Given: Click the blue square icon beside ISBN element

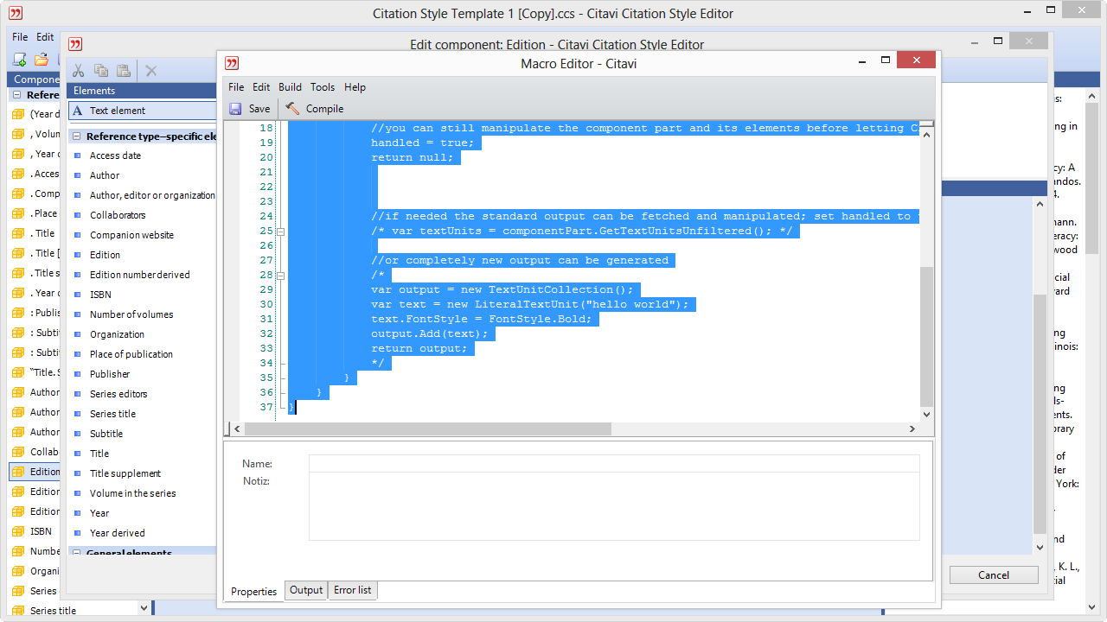Looking at the screenshot, I should pos(77,295).
